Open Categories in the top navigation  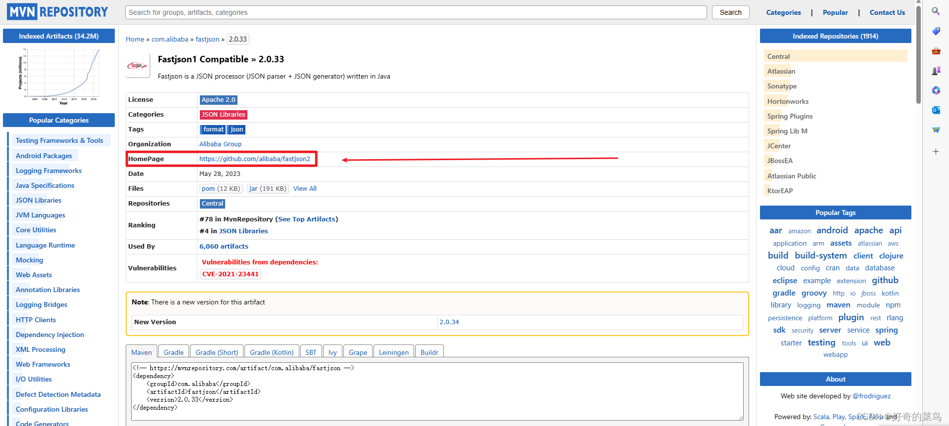pos(783,12)
